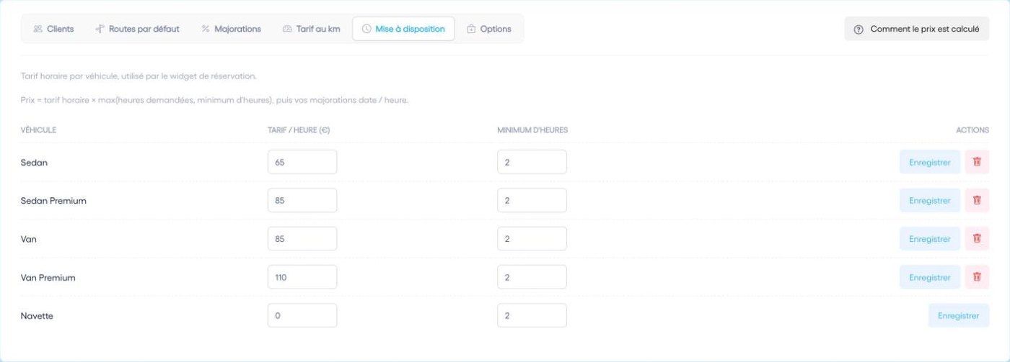This screenshot has width=1010, height=362.
Task: Click the Navette tarif field showing 0
Action: click(x=302, y=315)
